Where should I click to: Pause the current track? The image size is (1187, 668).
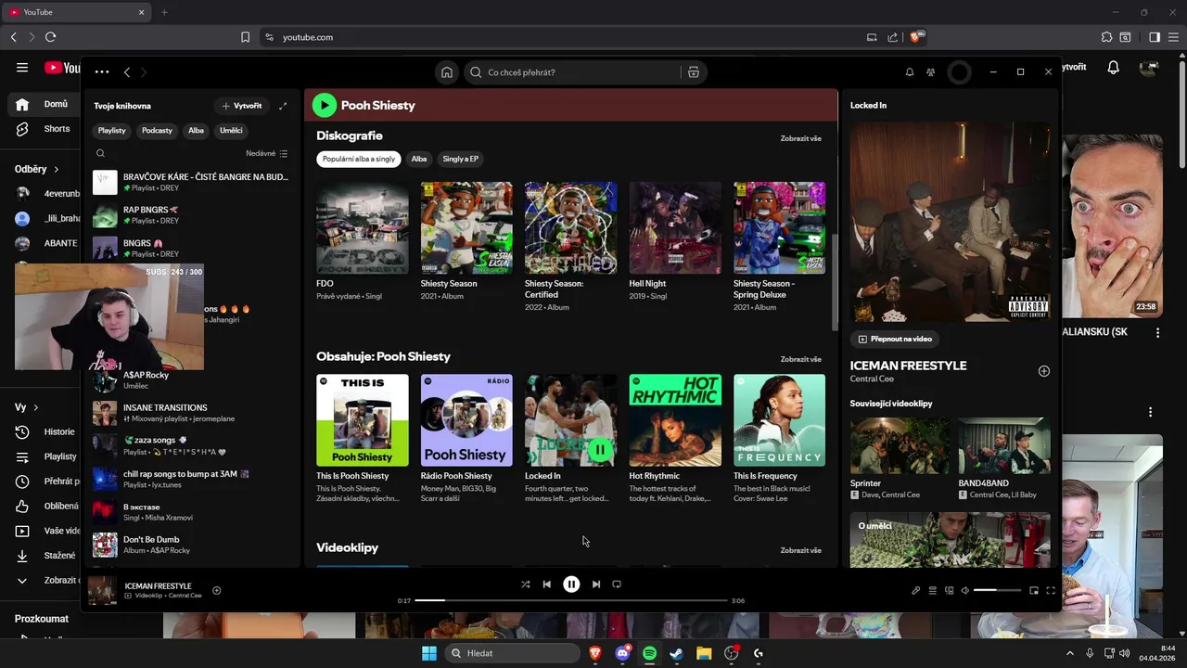(x=571, y=584)
